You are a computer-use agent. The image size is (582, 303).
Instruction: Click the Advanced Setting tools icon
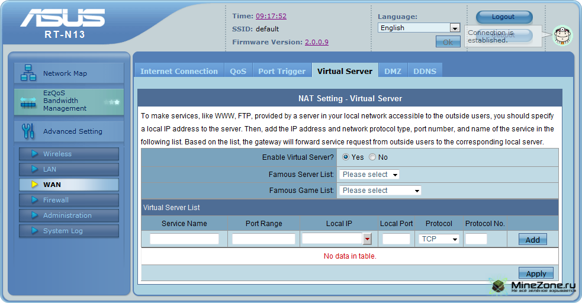coord(28,131)
